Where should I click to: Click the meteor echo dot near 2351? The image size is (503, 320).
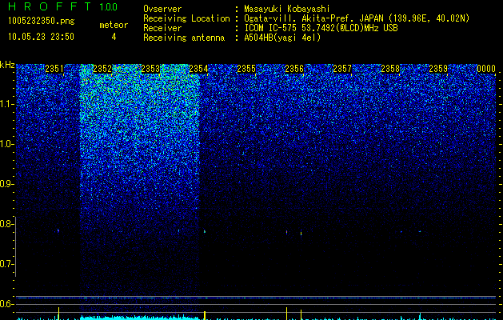58,230
